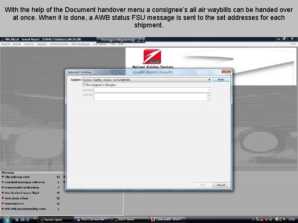Click the greyed Print button
Screen dimensions: 298x223
(x=203, y=185)
